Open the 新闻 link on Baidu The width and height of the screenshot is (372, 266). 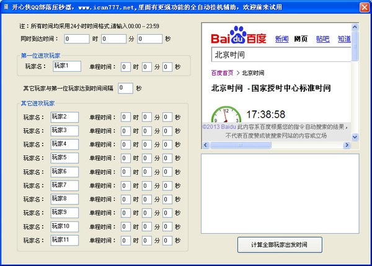[281, 39]
